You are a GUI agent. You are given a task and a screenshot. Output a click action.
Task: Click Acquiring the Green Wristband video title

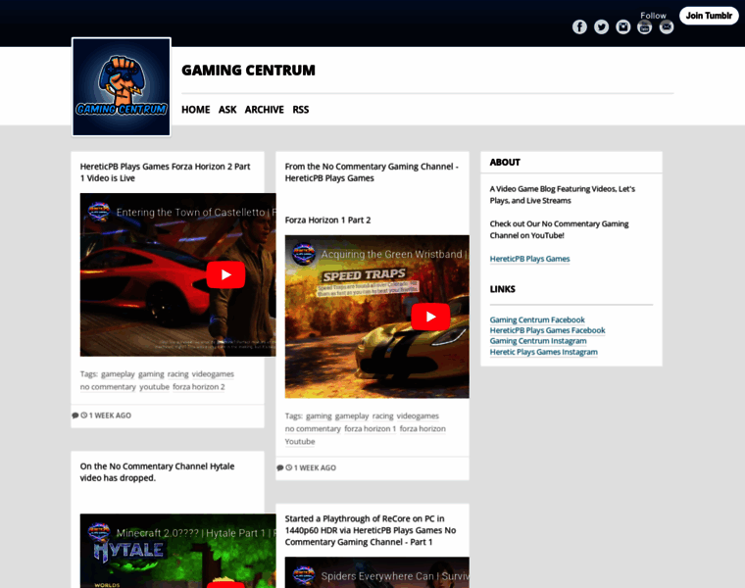tap(394, 254)
